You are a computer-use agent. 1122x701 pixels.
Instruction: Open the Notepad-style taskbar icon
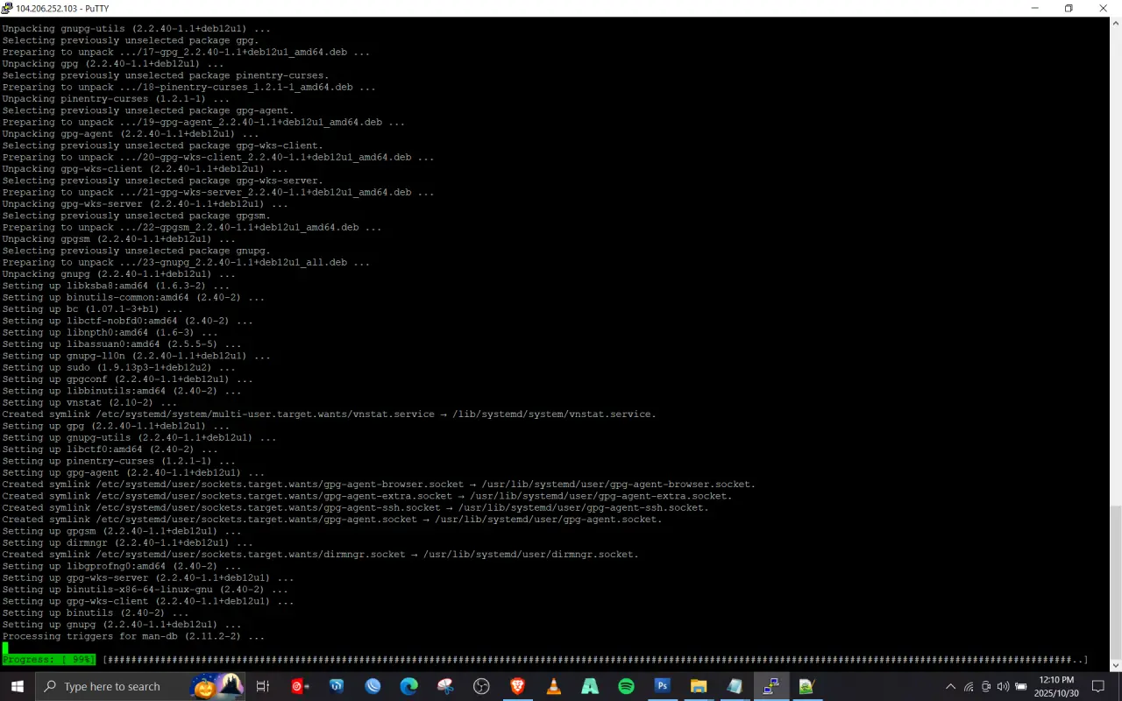(x=735, y=686)
